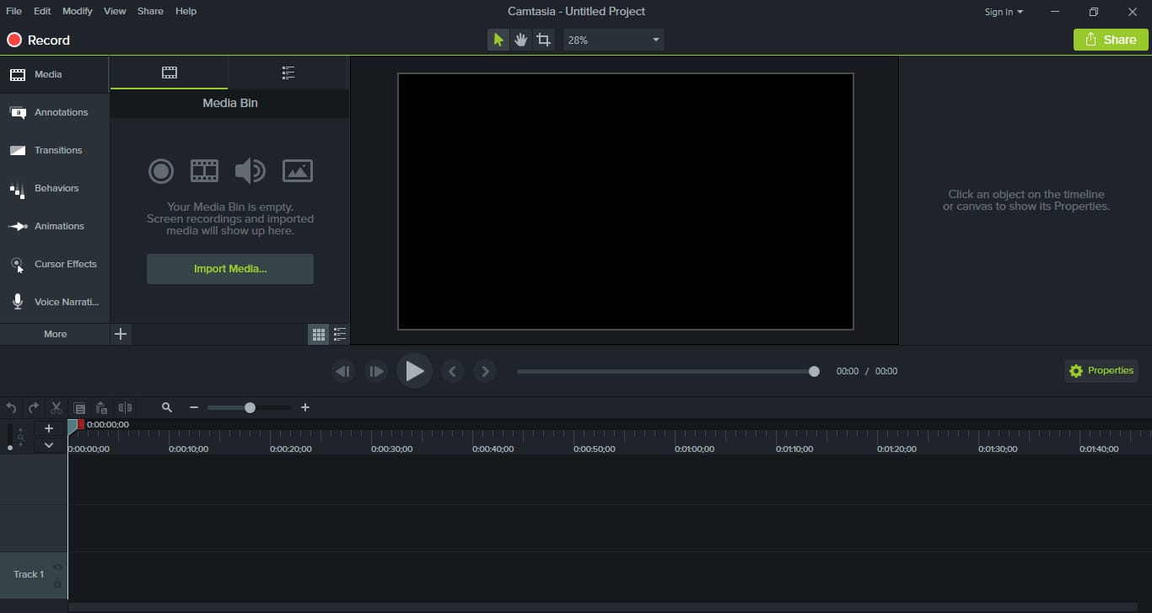Zoom in timeline with plus button right of slider
This screenshot has width=1152, height=613.
[x=305, y=407]
